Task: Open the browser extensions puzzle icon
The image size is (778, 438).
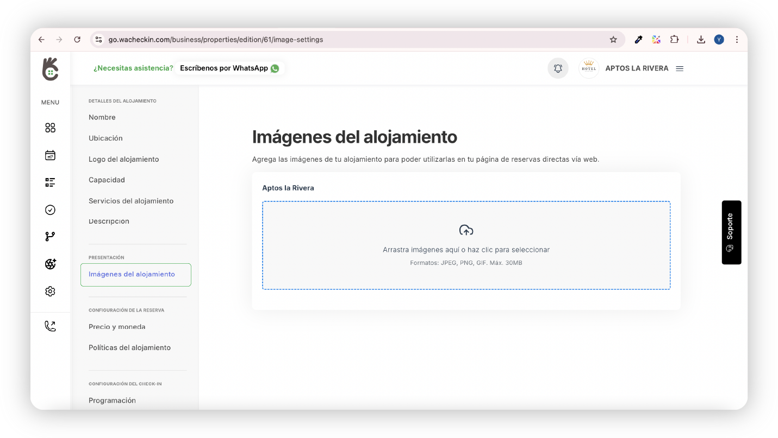Action: click(x=674, y=40)
